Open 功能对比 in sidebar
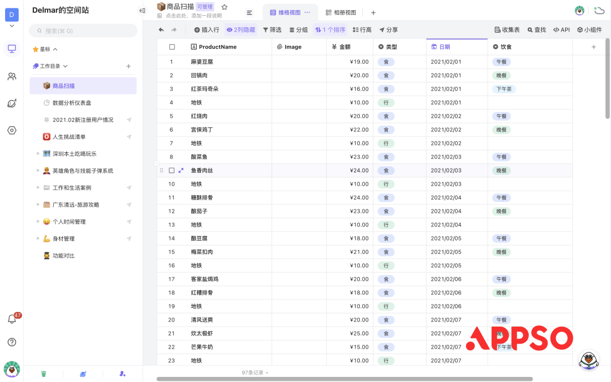This screenshot has height=382, width=611. 83,256
